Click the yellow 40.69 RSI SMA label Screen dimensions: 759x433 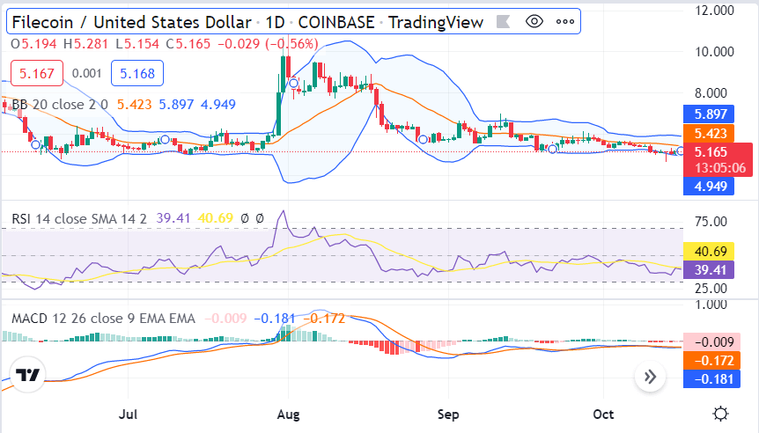(709, 252)
